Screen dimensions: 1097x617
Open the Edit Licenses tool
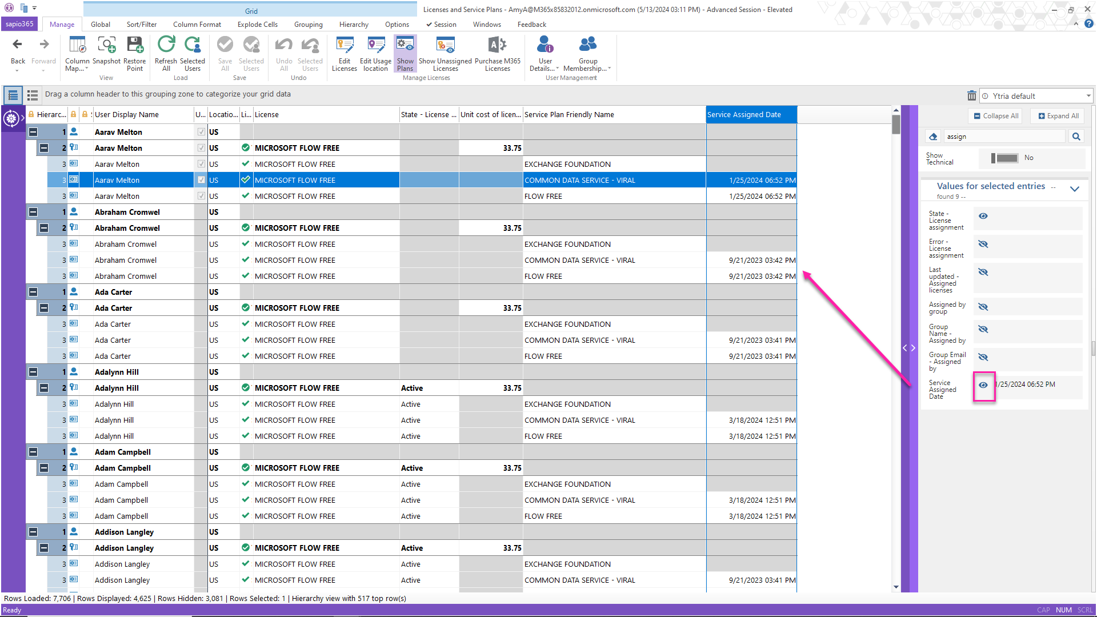coord(345,54)
